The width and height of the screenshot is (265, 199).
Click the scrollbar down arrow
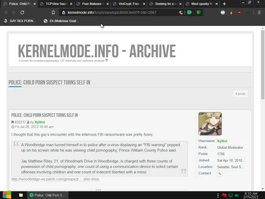(x=263, y=189)
